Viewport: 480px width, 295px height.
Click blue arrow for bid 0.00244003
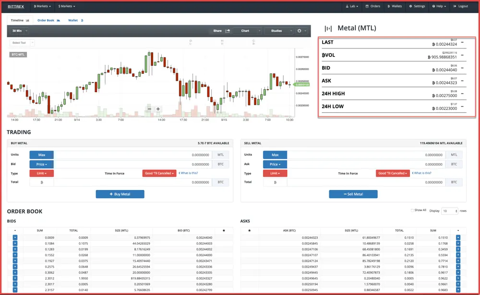click(15, 243)
